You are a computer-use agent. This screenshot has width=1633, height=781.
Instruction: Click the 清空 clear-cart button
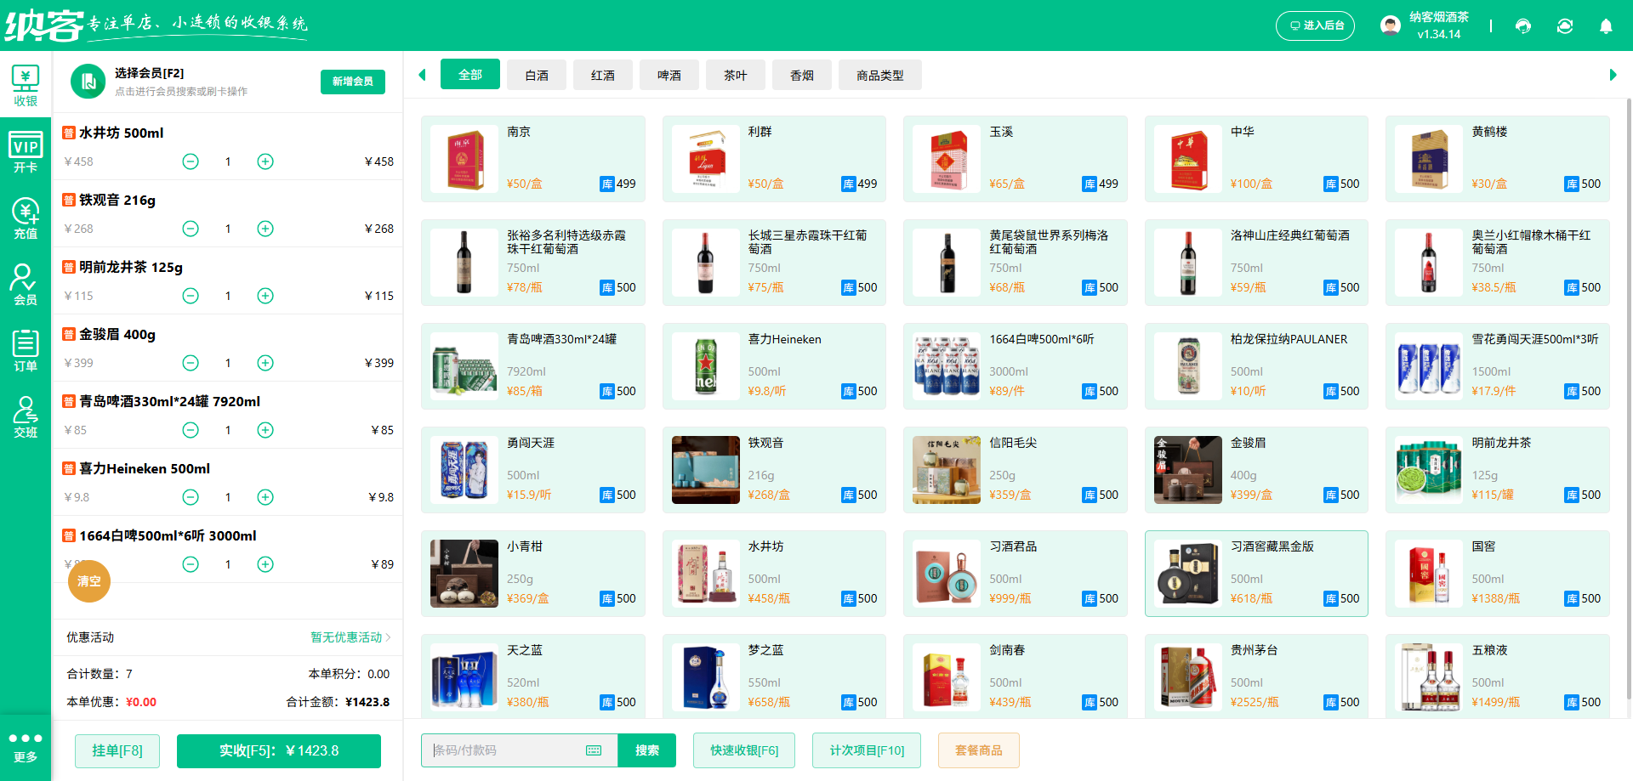pos(89,581)
